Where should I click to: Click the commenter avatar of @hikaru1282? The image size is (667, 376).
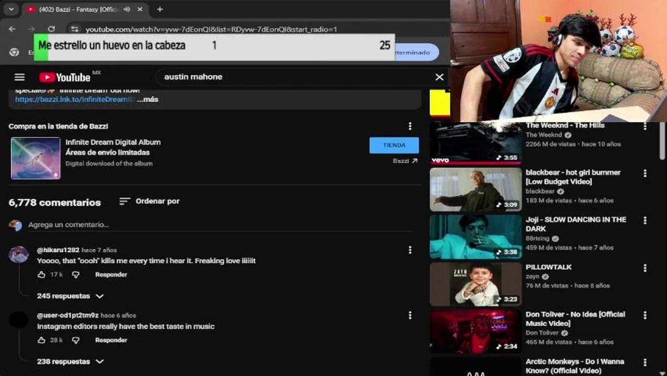point(19,254)
